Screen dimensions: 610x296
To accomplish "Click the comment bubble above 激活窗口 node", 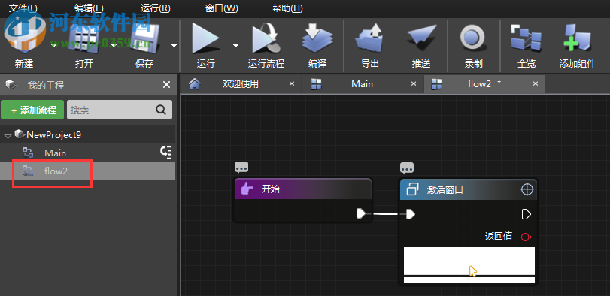I will click(406, 168).
